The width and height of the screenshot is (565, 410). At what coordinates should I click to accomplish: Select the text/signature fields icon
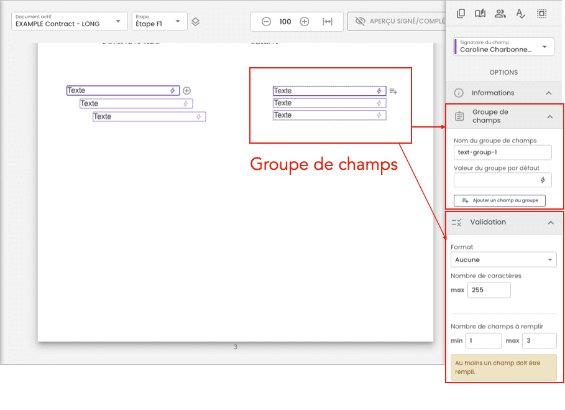(521, 13)
